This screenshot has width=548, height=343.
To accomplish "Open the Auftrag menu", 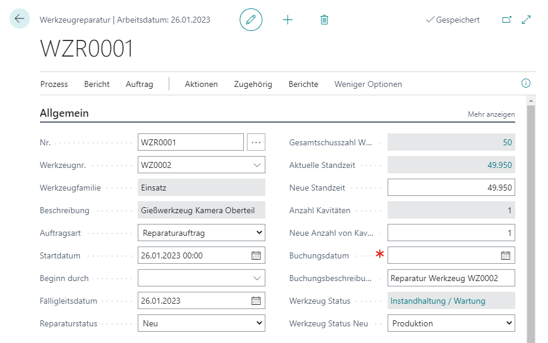I will tap(140, 84).
